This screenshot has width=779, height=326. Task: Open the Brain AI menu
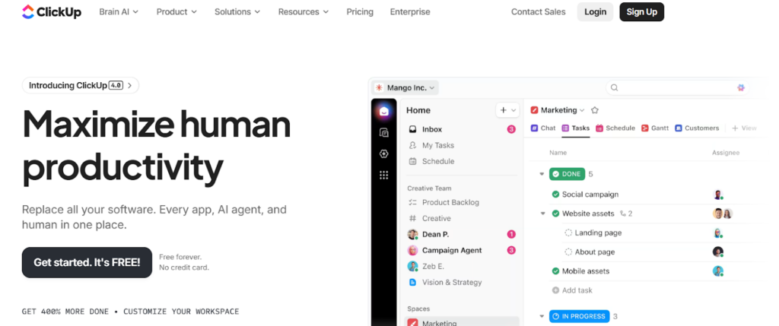(119, 12)
